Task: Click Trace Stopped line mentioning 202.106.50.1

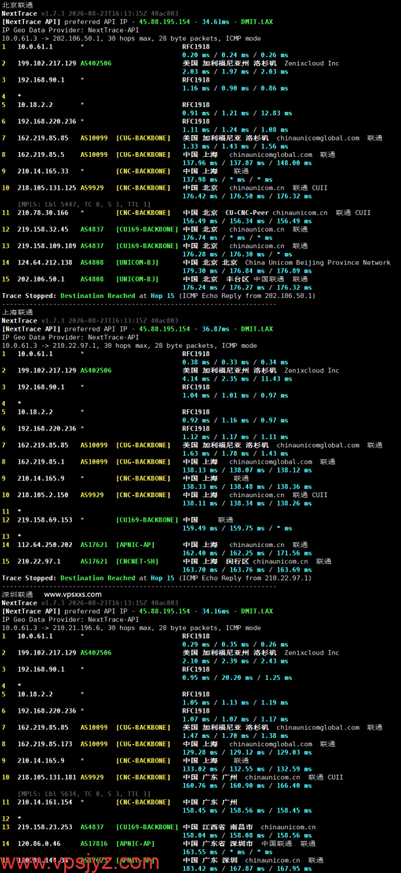Action: pyautogui.click(x=158, y=296)
